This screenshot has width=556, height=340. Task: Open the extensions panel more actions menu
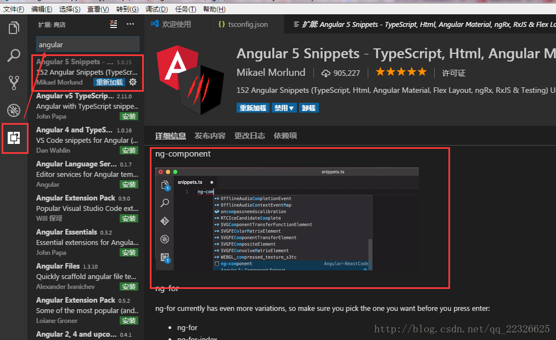point(130,24)
